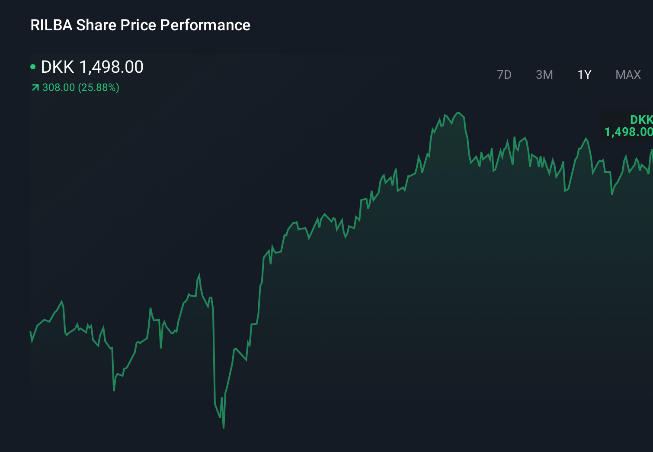
Task: Select the 3M time range
Action: point(544,74)
